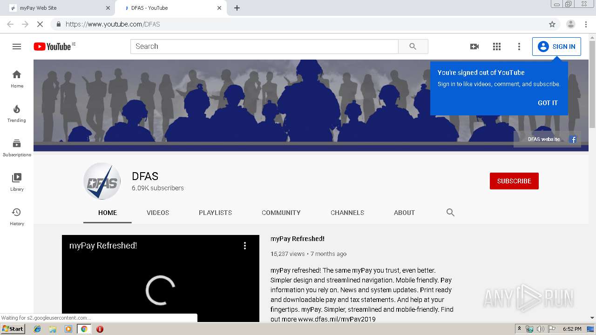Select the HOME channel tab
This screenshot has width=596, height=335.
(108, 213)
